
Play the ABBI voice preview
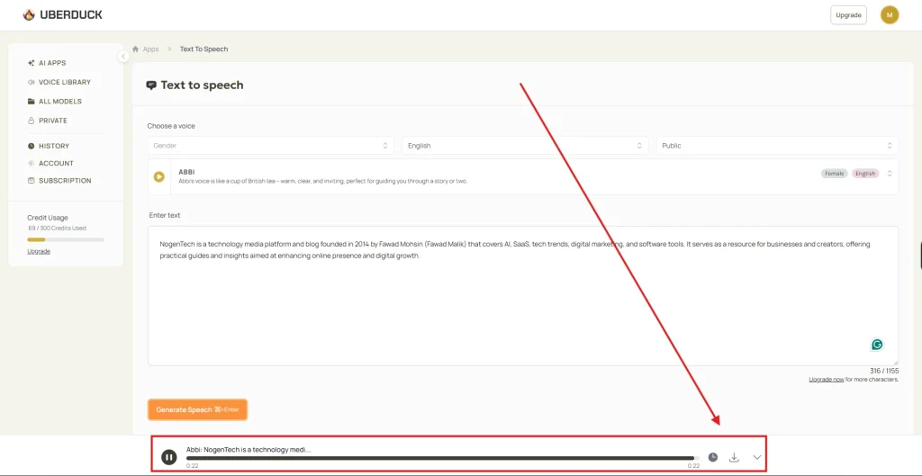158,176
